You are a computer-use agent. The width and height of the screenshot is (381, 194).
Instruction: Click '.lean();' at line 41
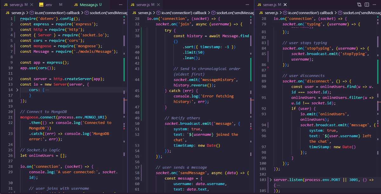(x=191, y=58)
